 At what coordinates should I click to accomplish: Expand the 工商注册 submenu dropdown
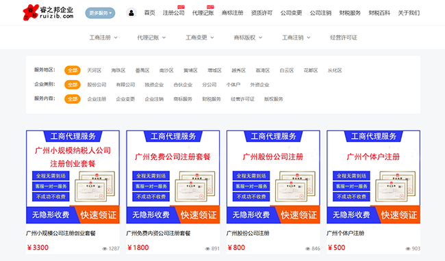(103, 38)
